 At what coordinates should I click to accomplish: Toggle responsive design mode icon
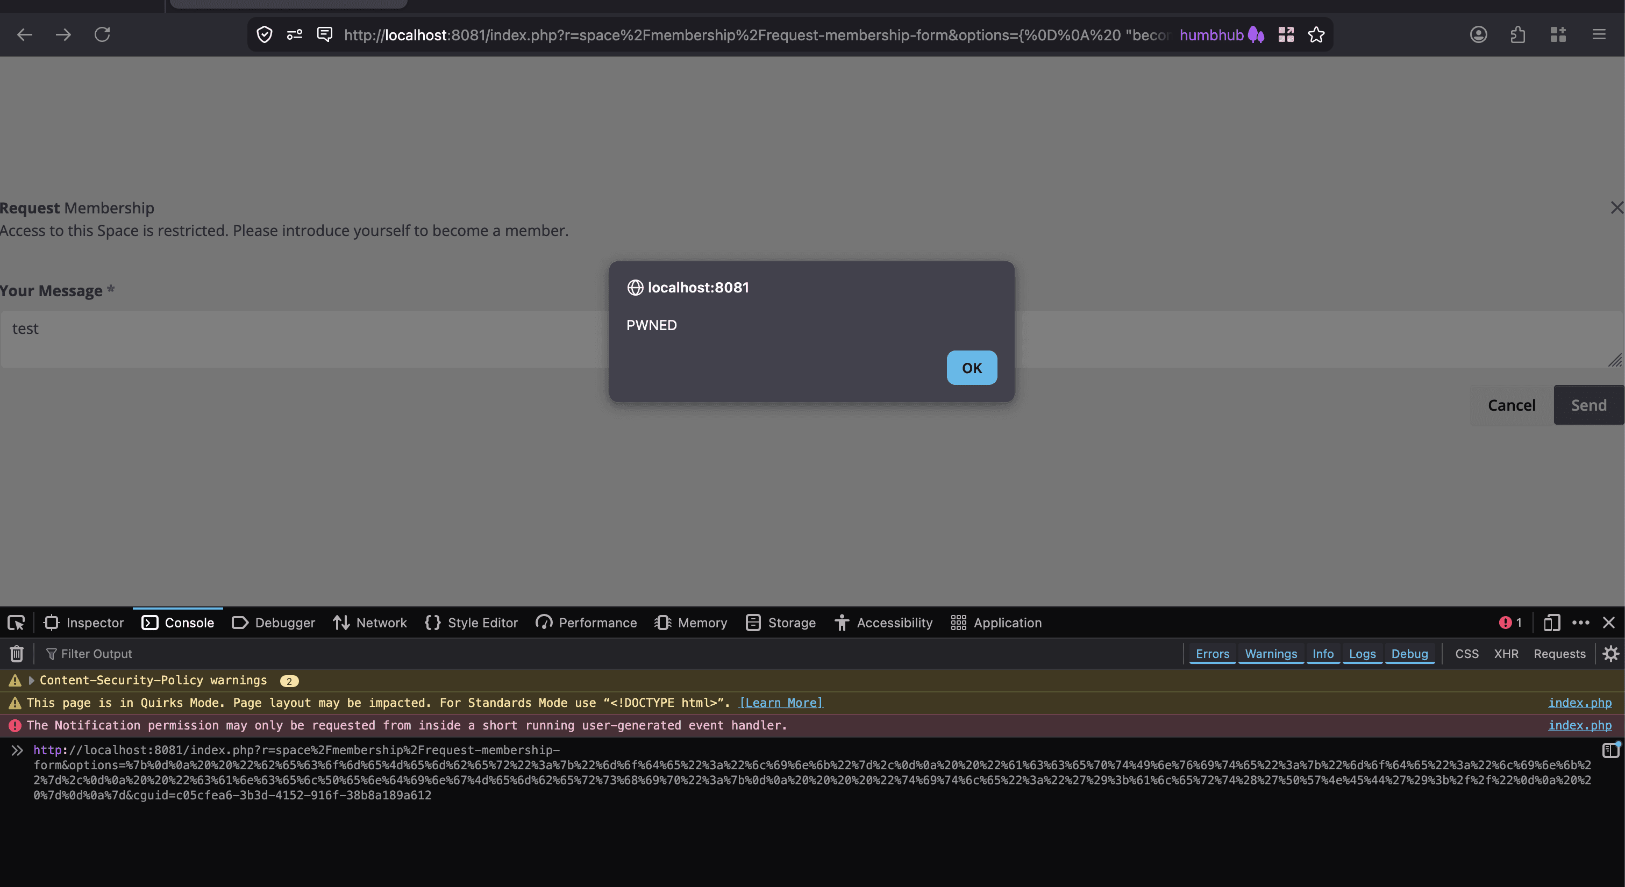[1552, 623]
